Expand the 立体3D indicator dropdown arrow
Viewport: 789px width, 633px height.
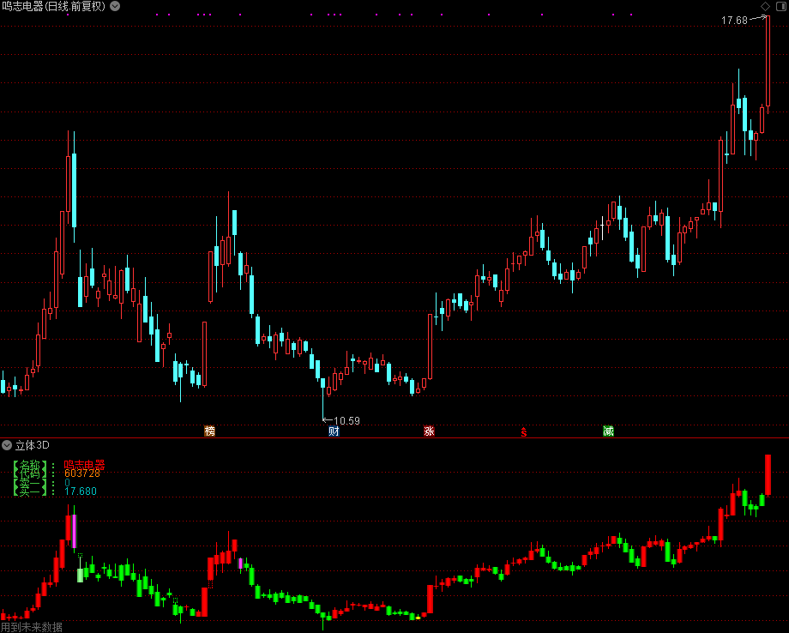click(7, 445)
